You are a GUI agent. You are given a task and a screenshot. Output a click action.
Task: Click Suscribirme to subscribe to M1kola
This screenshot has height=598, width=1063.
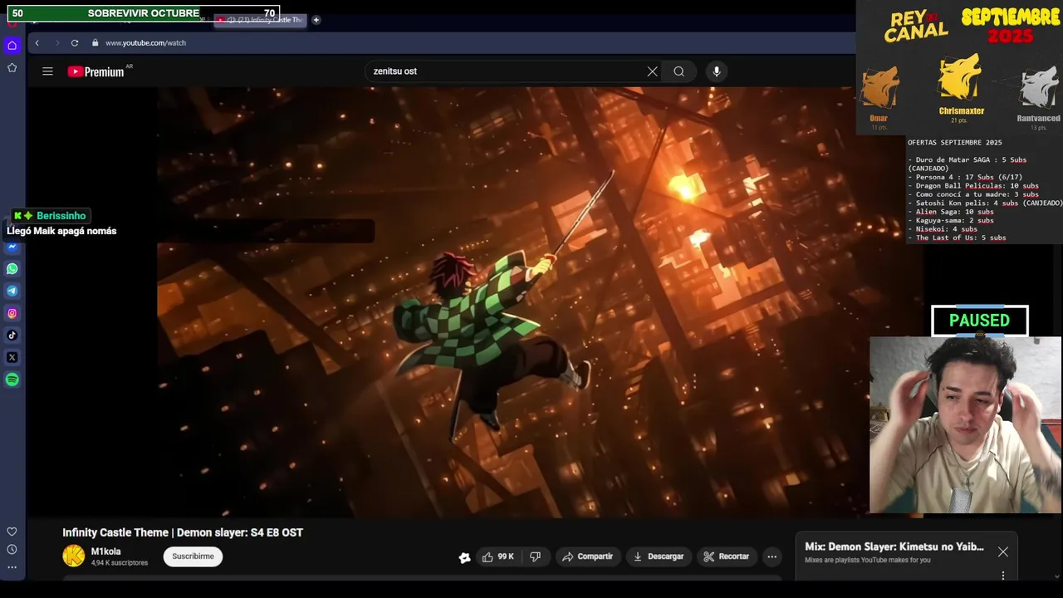(193, 556)
